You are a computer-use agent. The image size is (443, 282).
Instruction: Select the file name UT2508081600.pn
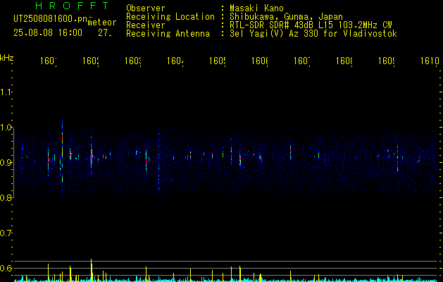(51, 18)
